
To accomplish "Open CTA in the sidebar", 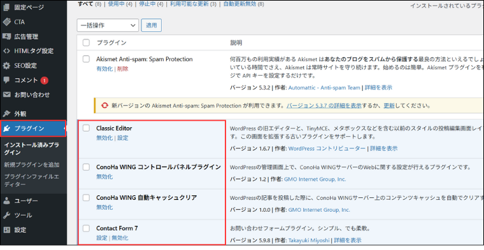I will tap(20, 22).
